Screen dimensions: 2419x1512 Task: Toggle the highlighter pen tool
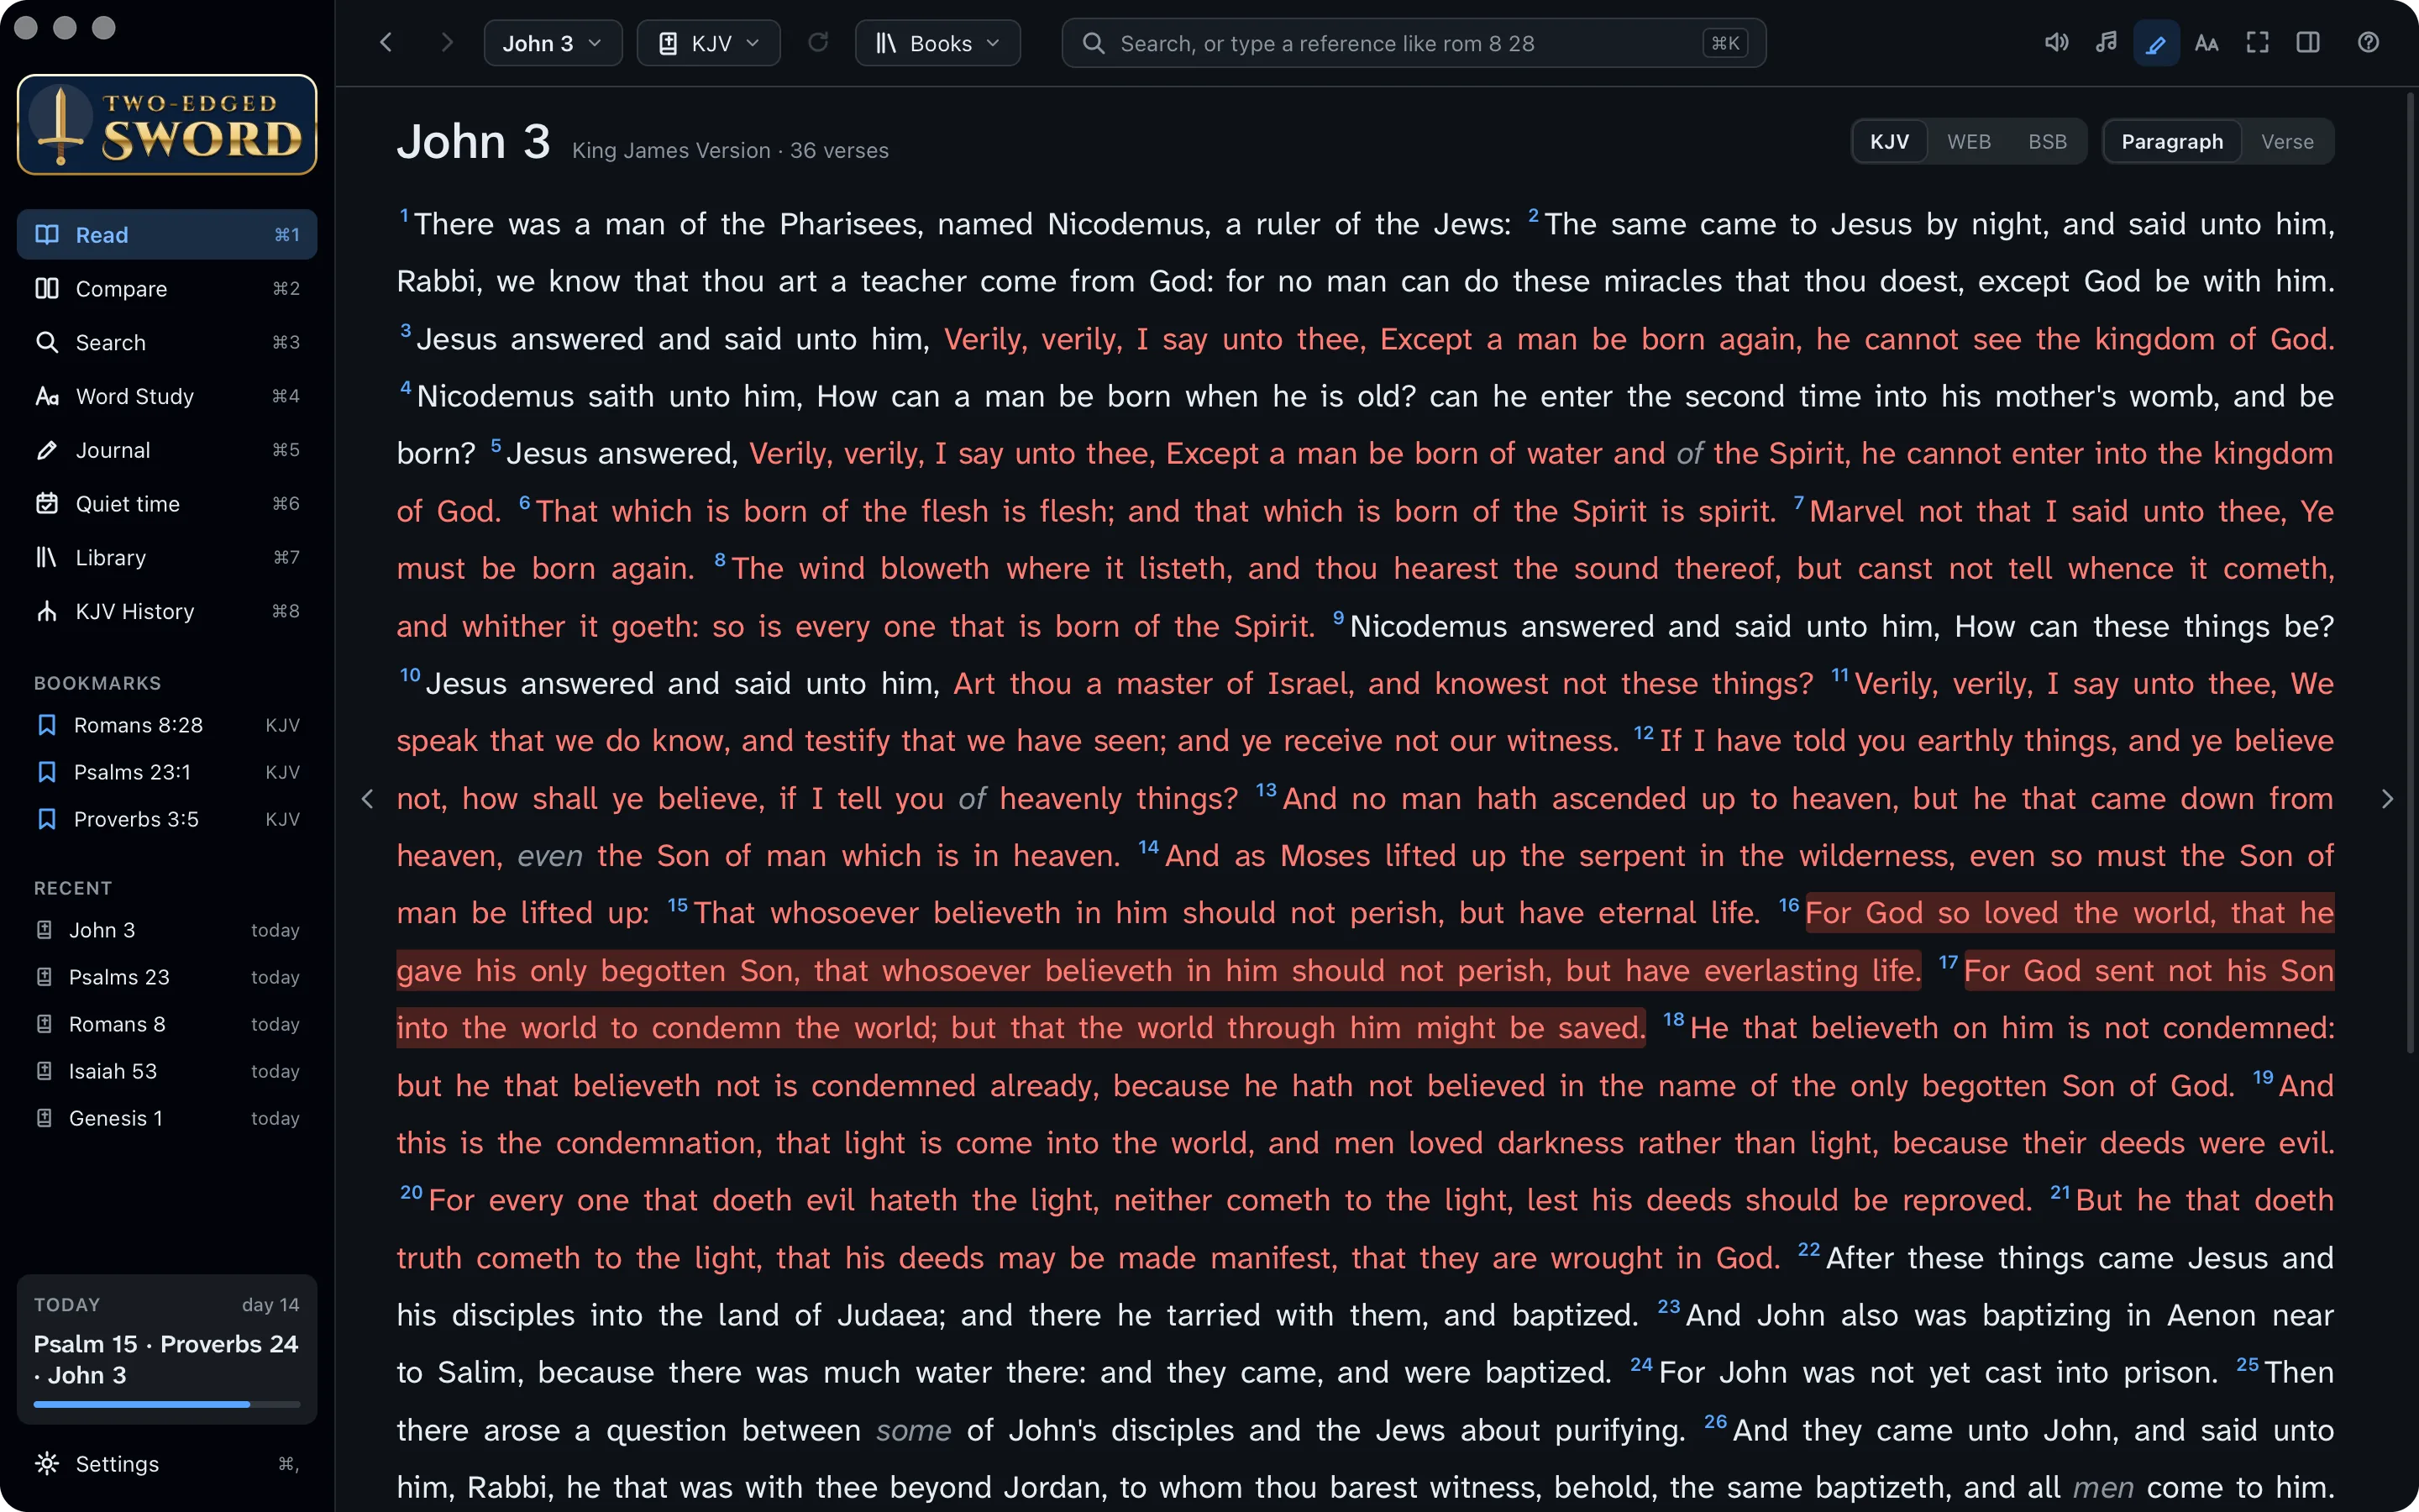coord(2156,43)
